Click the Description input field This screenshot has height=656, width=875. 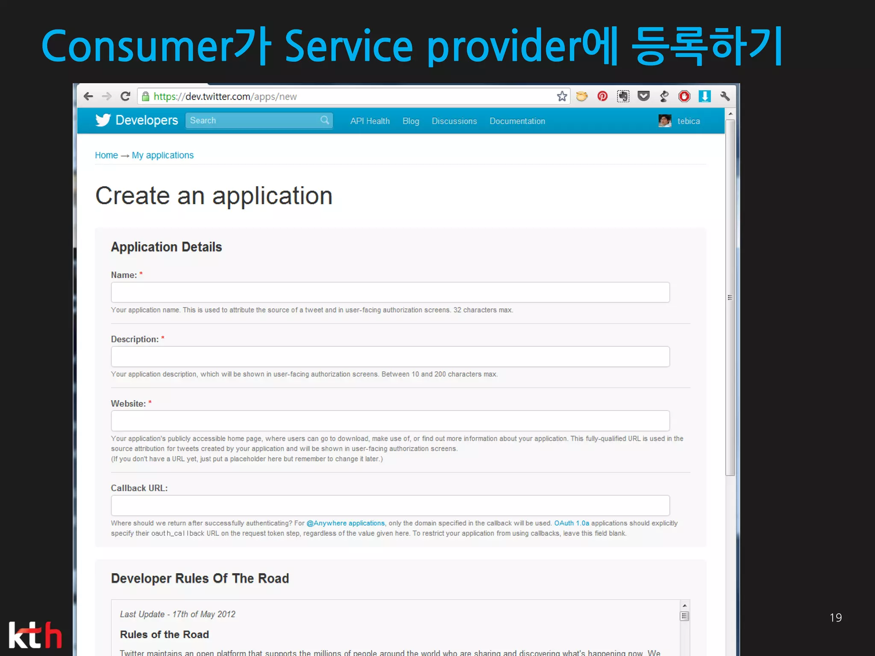click(390, 357)
